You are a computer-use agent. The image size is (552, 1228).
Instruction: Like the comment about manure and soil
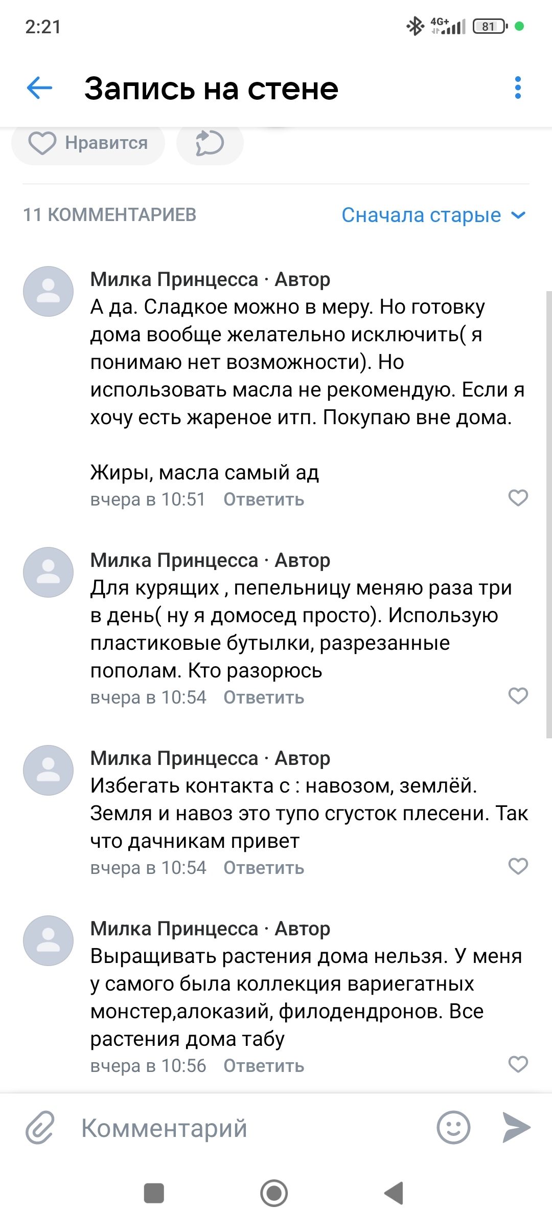click(518, 866)
